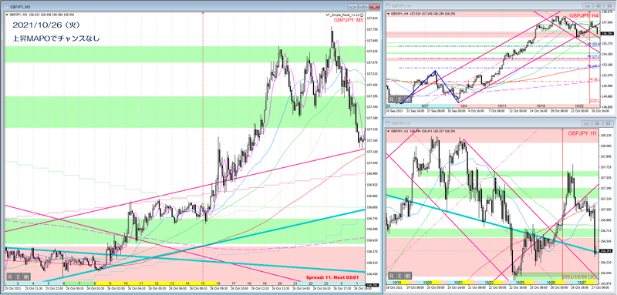Click the red GBPJPY: H4 label
617x295 pixels.
click(584, 15)
